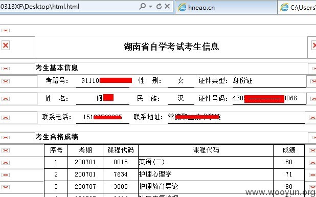Click the 考生基本信息 section heading
Image resolution: width=316 pixels, height=197 pixels.
[x=57, y=68]
